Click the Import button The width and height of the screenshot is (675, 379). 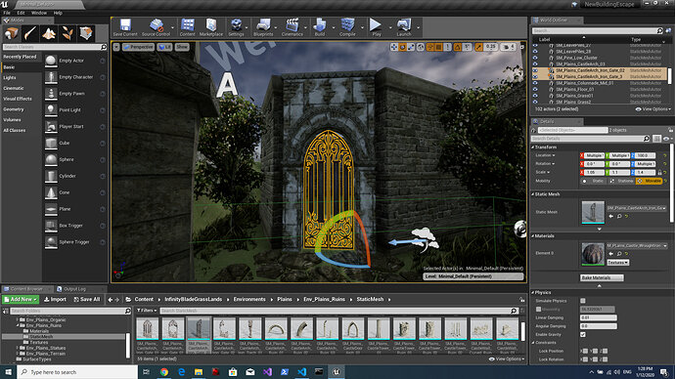(55, 299)
